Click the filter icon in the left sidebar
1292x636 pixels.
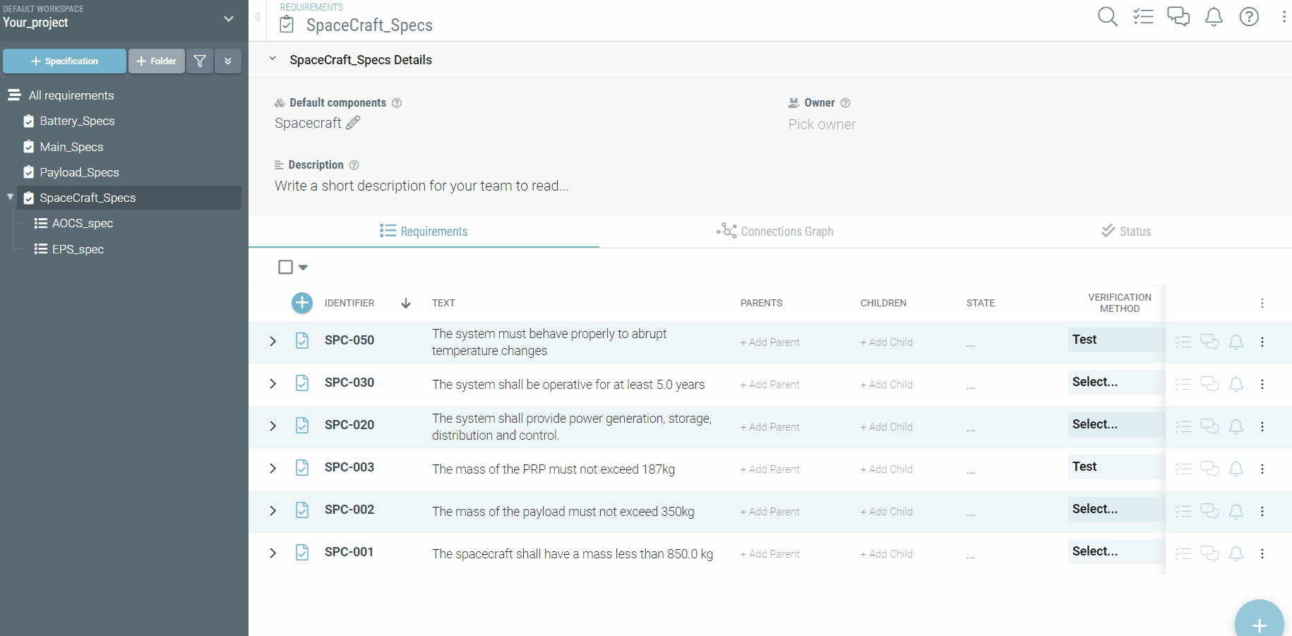pyautogui.click(x=200, y=61)
